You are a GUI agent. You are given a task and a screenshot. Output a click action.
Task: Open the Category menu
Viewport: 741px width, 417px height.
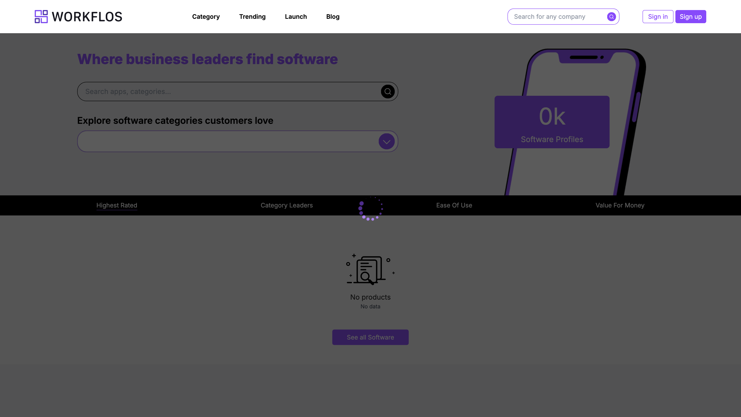click(206, 16)
